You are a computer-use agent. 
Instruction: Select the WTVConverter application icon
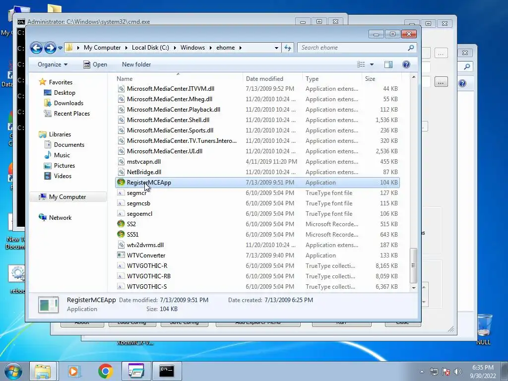click(121, 255)
